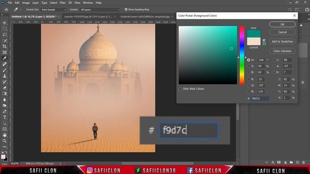
Task: Select the Eyedropper tool in toolbar
Action: pos(4,58)
